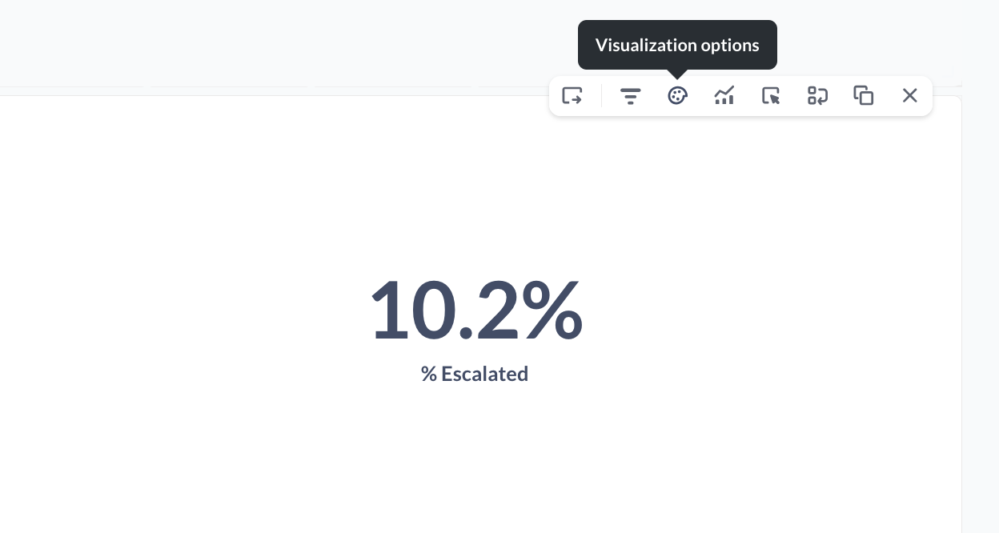Select the painter's palette toolbar button
The height and width of the screenshot is (533, 999).
pyautogui.click(x=677, y=96)
